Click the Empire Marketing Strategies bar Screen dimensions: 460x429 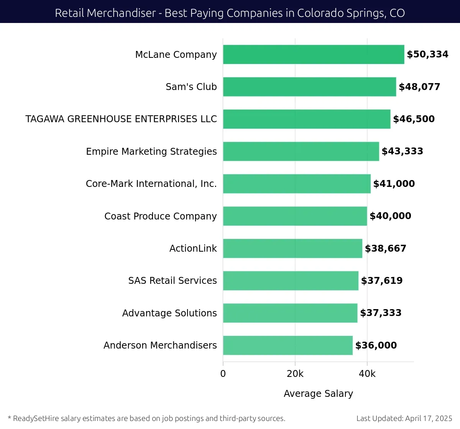[301, 151]
